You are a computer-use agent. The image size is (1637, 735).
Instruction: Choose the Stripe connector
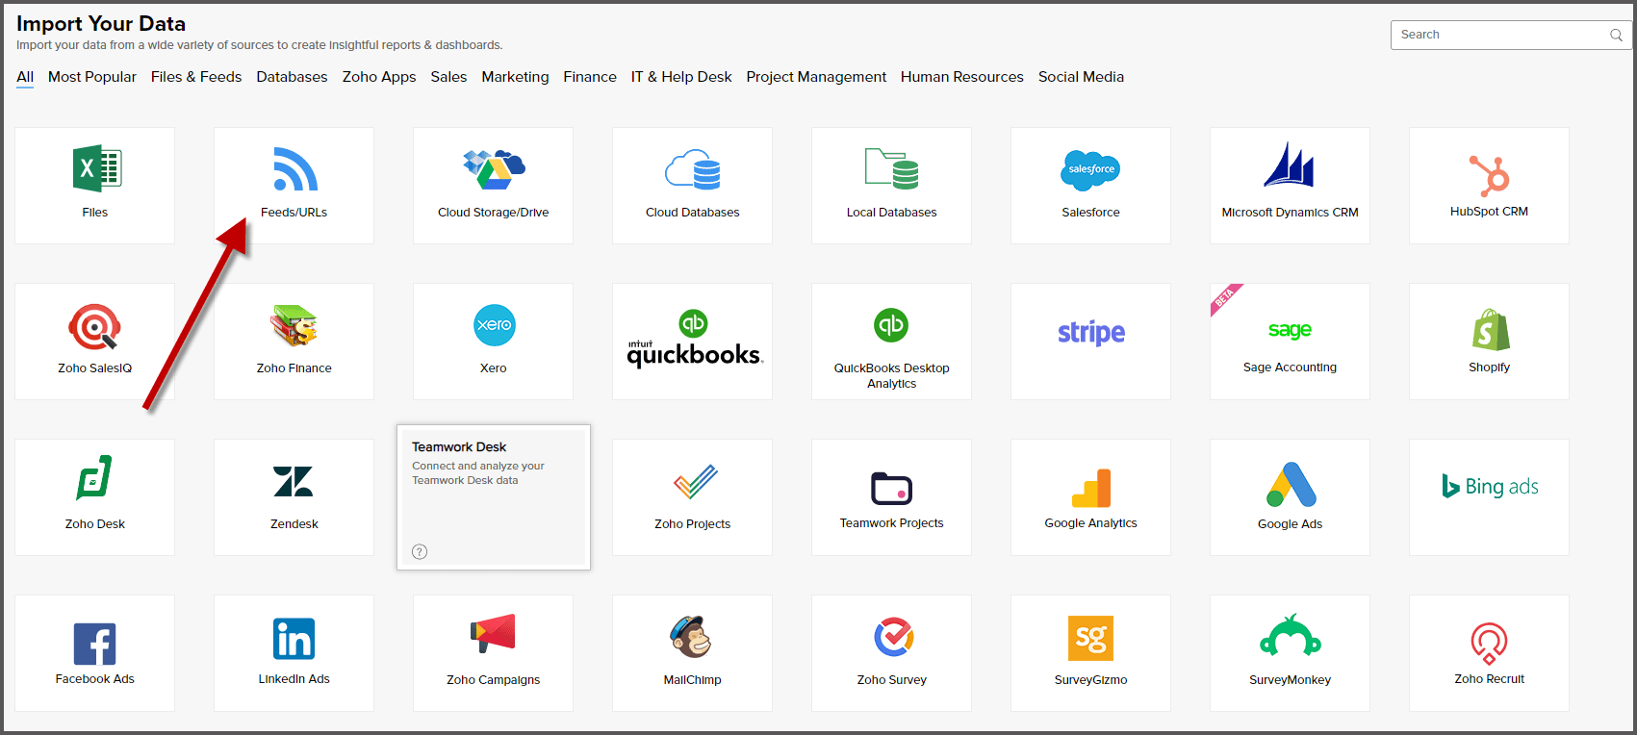[x=1090, y=342]
